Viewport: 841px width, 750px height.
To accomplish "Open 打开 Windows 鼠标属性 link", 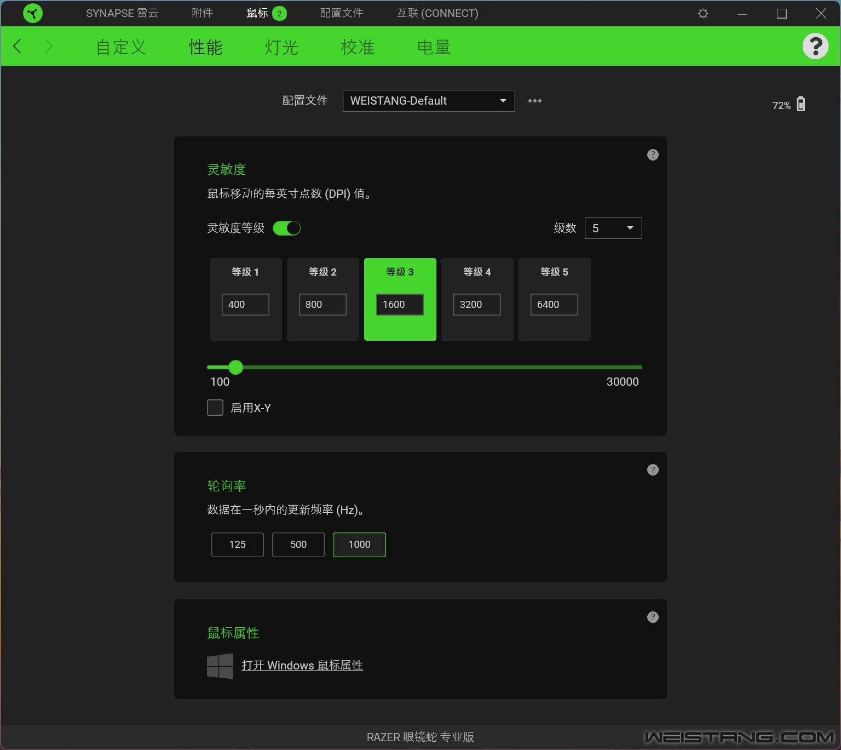I will 302,666.
